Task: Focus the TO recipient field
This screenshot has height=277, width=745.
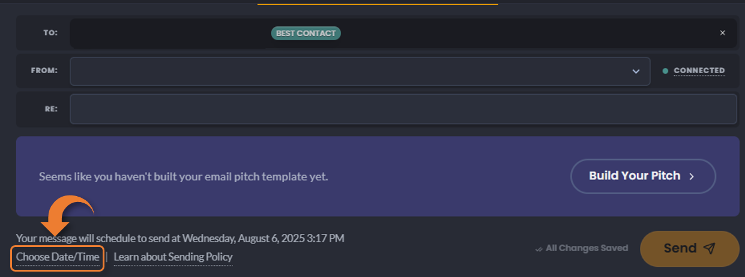Action: click(x=403, y=33)
